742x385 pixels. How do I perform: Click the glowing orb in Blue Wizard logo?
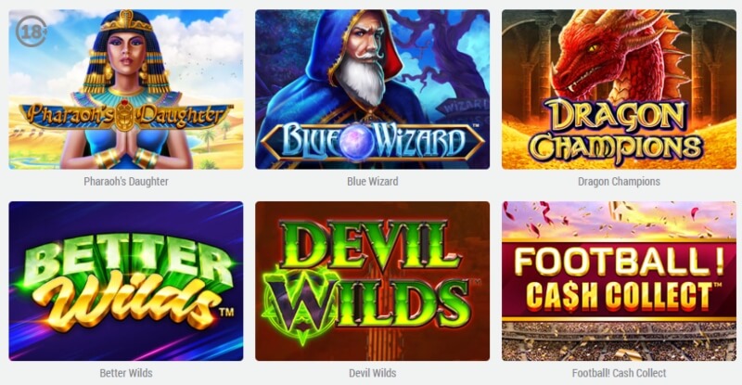pyautogui.click(x=357, y=142)
